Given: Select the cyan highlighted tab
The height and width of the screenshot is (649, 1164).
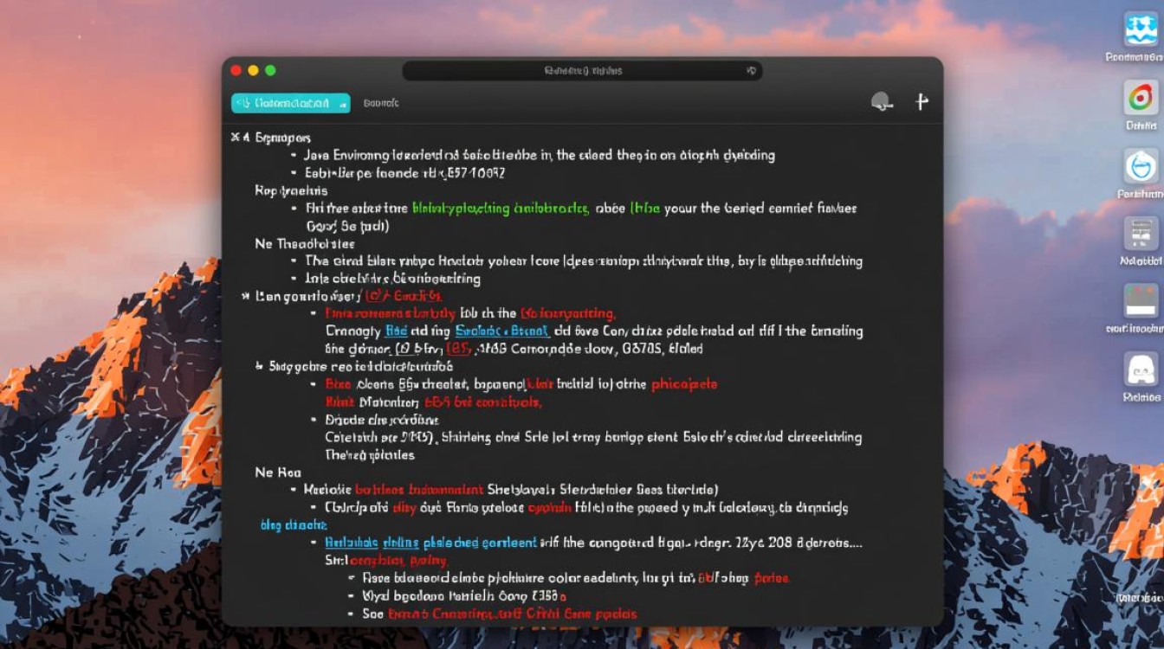Looking at the screenshot, I should point(290,103).
